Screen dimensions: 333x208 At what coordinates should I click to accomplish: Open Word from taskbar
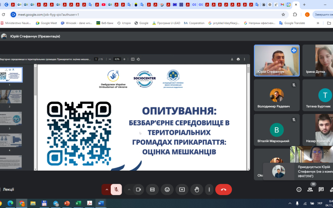[101, 203]
